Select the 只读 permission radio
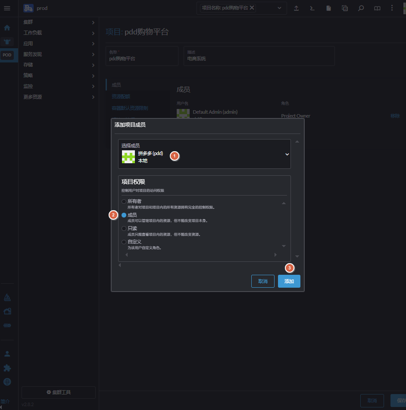The width and height of the screenshot is (406, 410). (x=124, y=228)
